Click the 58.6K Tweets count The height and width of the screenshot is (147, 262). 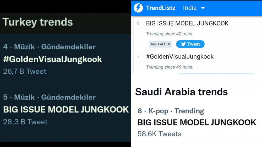point(159,134)
